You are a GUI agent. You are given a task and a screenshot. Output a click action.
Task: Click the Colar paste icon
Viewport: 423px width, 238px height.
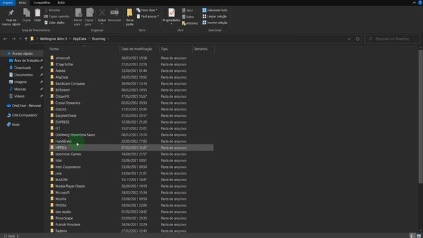pyautogui.click(x=38, y=15)
